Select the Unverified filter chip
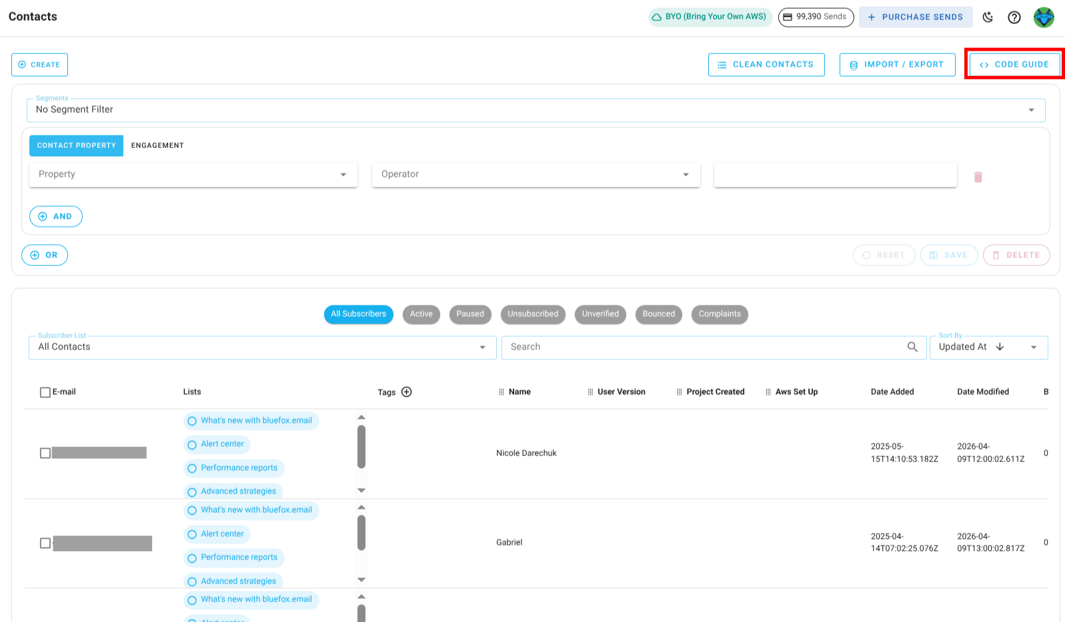The width and height of the screenshot is (1065, 622). click(600, 314)
